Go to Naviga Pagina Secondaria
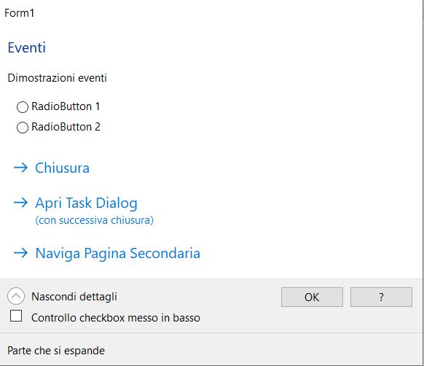The width and height of the screenshot is (424, 366). (x=117, y=254)
